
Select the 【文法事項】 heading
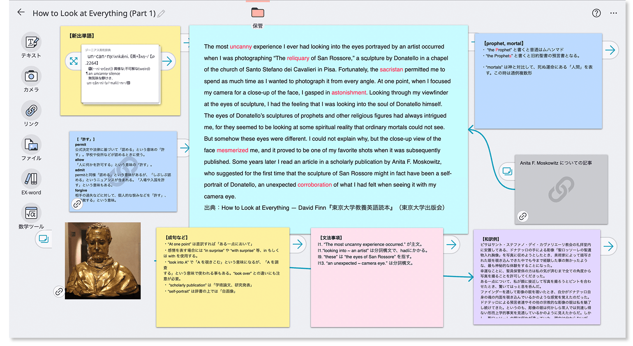point(331,238)
